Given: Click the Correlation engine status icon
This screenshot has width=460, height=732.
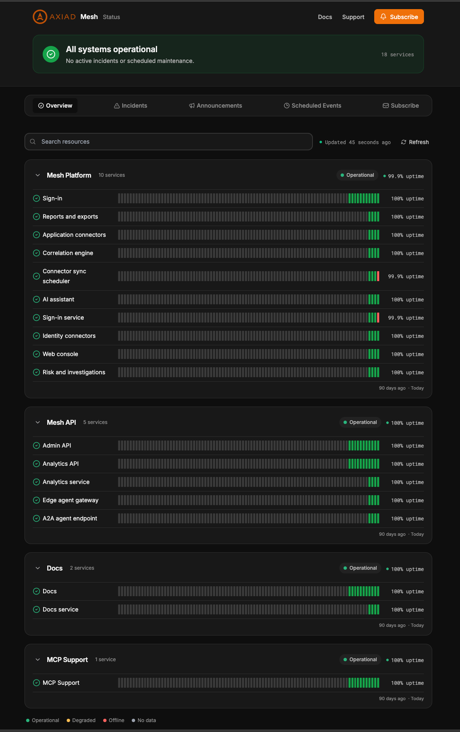Looking at the screenshot, I should 36,253.
